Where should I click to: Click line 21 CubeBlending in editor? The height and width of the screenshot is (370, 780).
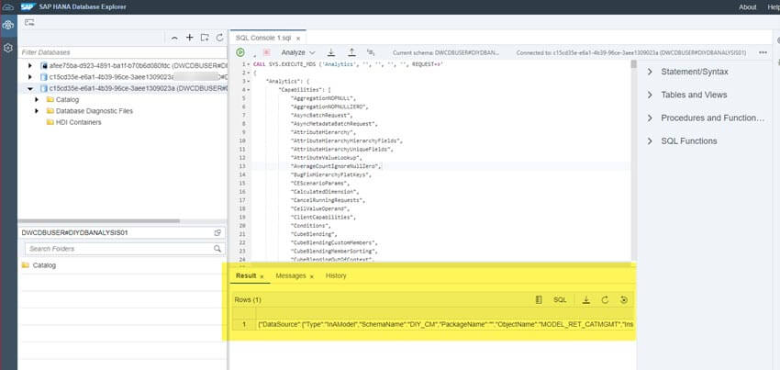click(x=315, y=233)
